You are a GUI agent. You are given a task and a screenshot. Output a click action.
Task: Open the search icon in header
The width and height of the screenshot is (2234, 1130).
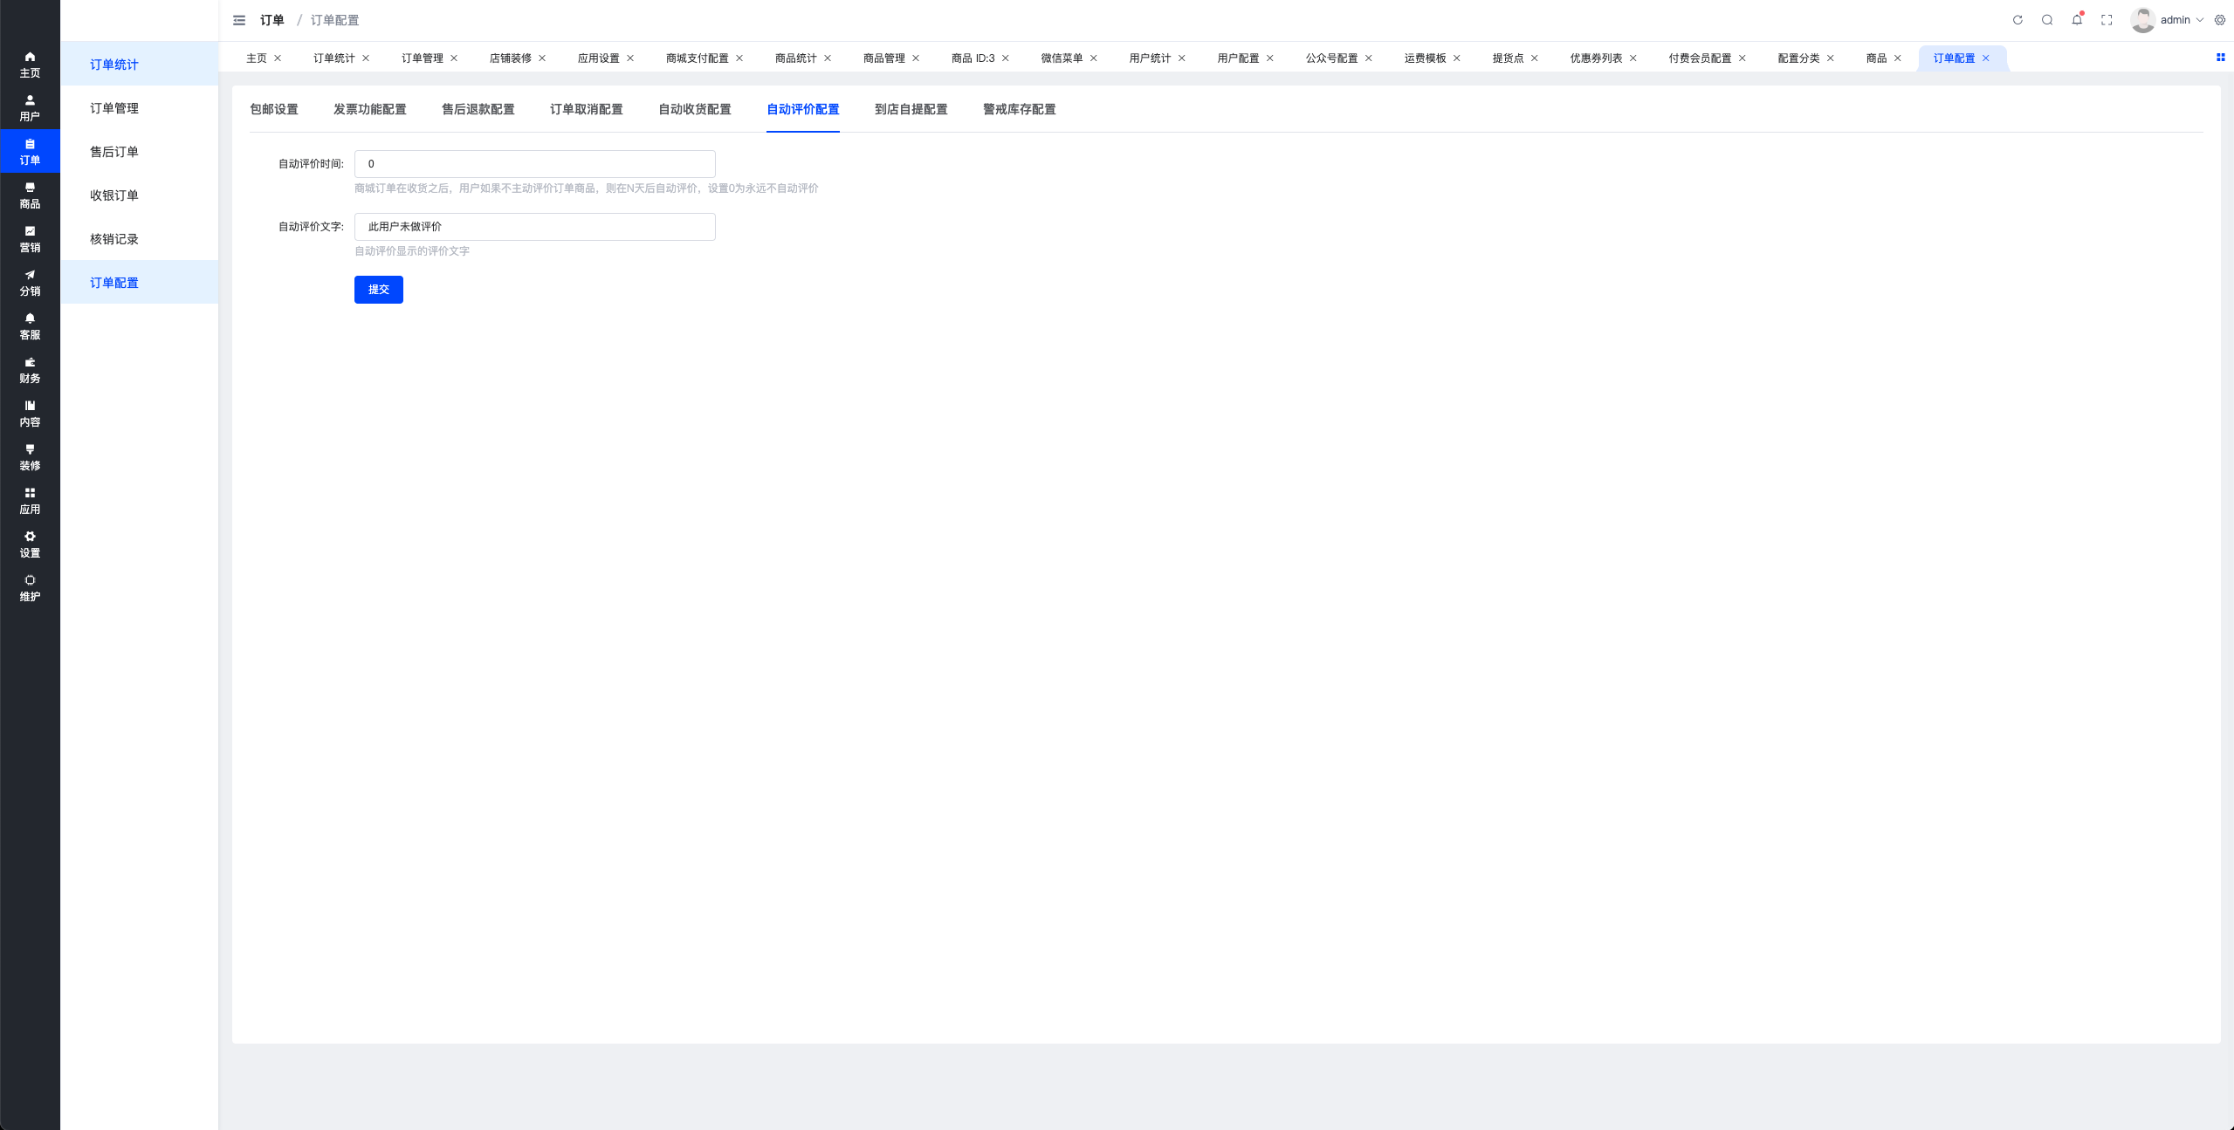(x=2047, y=20)
